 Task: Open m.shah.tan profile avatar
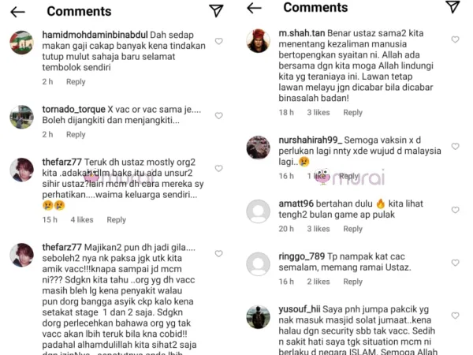point(259,41)
